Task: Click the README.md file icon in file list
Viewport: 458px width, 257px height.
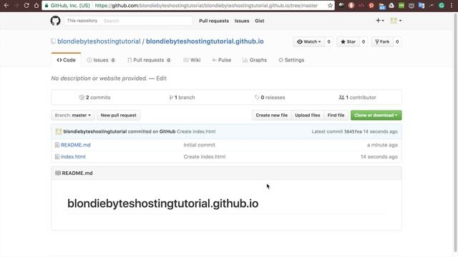Action: 57,145
